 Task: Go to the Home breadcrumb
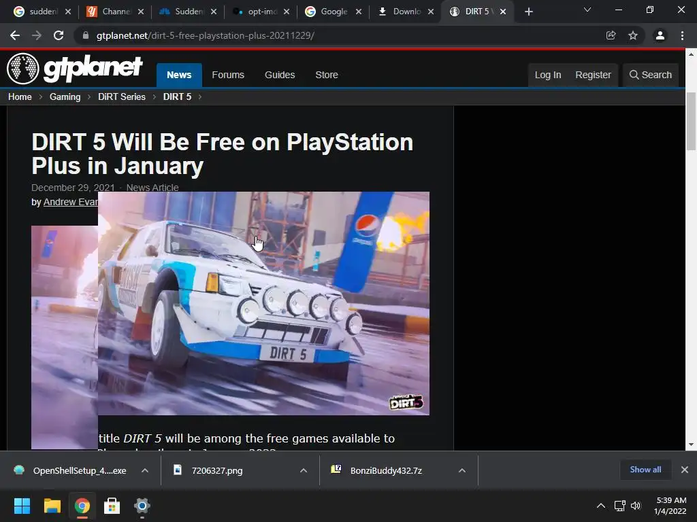(20, 97)
